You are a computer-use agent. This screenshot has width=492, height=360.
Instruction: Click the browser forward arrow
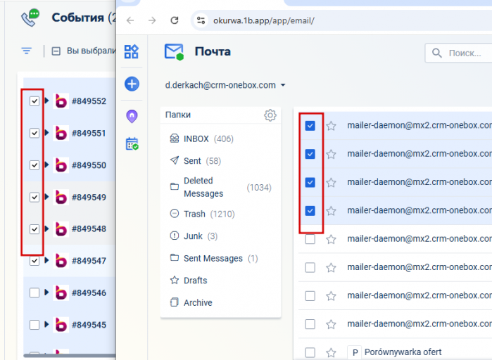152,20
